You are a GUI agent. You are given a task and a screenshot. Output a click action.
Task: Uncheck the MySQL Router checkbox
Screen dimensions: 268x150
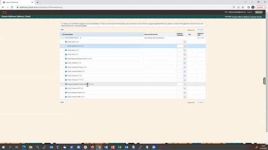66,50
